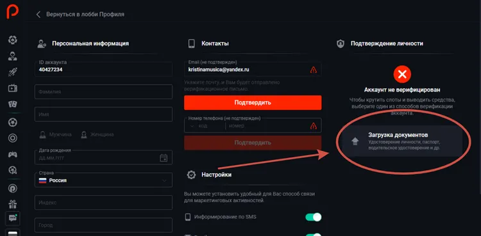Toggle the Информирование по SMS switch
Image resolution: width=481 pixels, height=236 pixels.
313,217
